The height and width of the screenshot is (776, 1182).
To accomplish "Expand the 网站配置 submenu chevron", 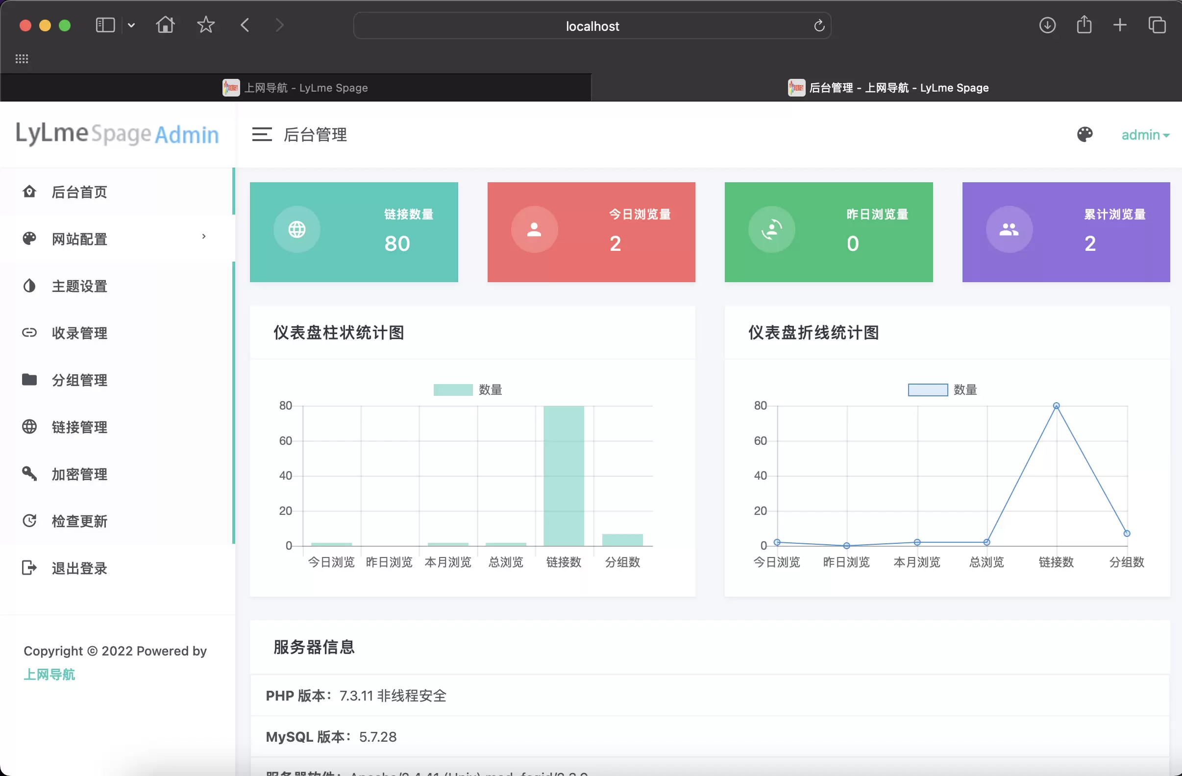I will (204, 237).
